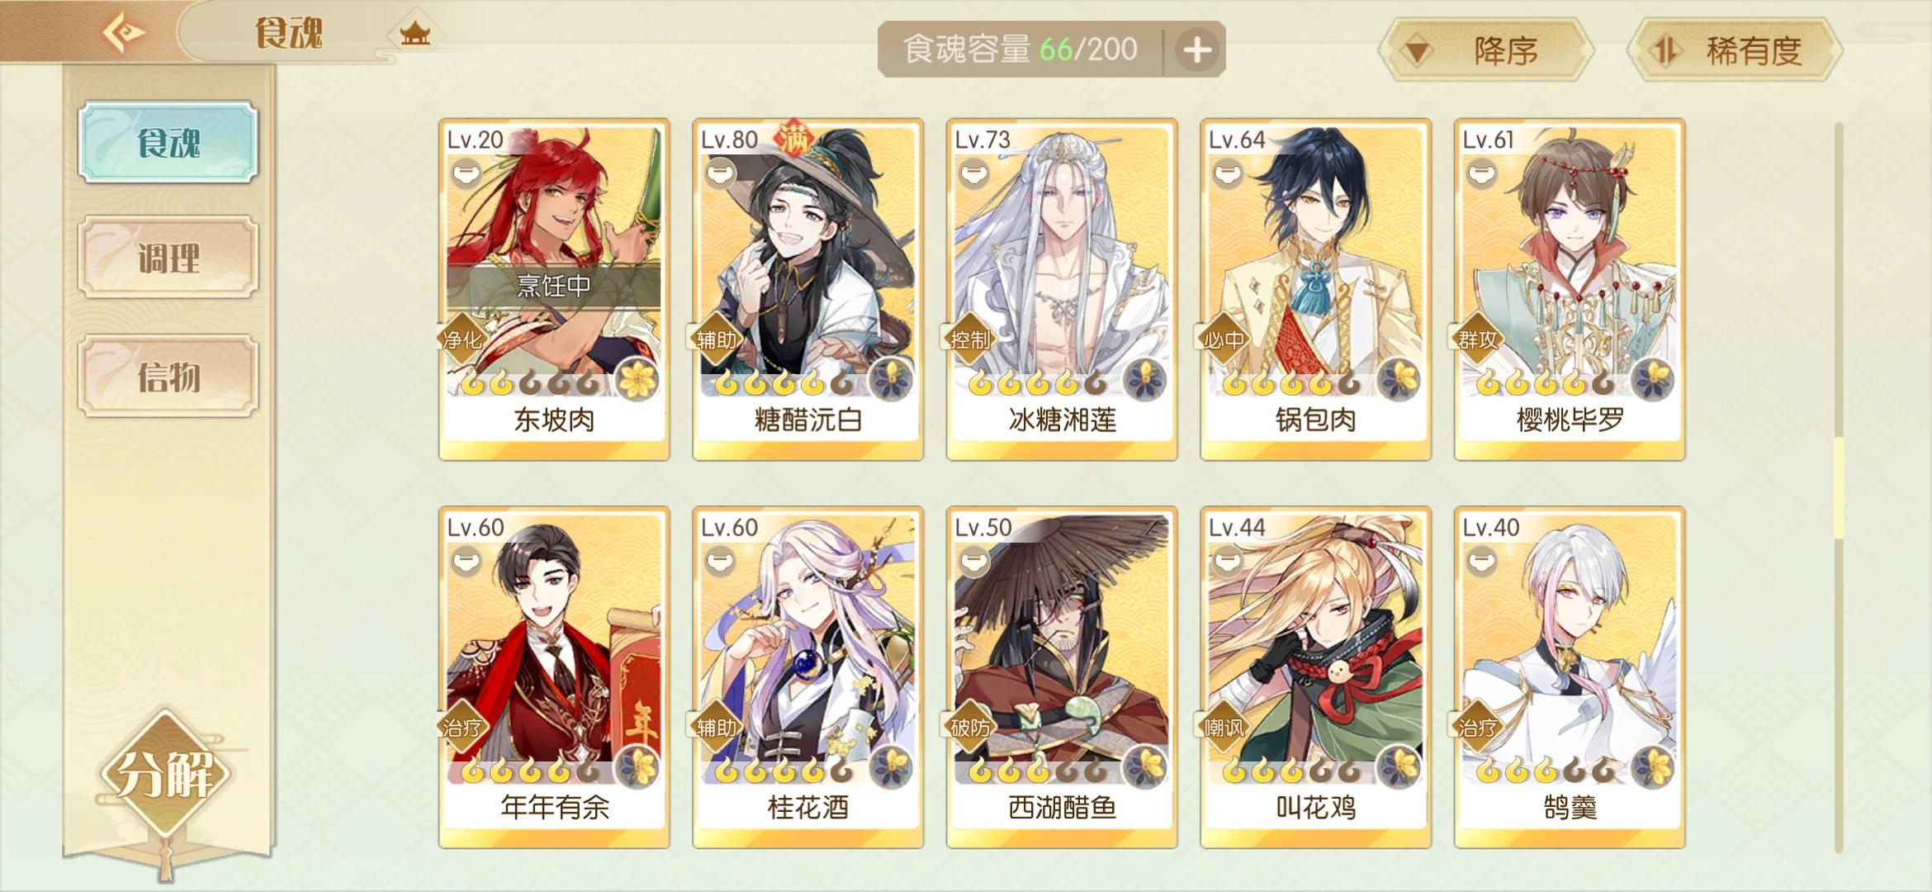Select the 食魂 sidebar tab
1932x892 pixels.
point(168,142)
